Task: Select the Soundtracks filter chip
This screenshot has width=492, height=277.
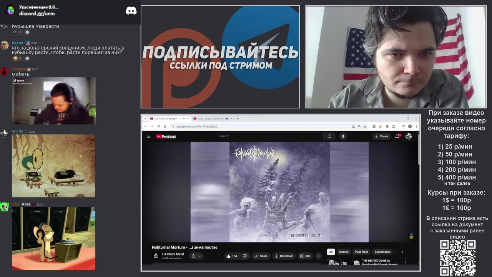Action: coord(382,252)
